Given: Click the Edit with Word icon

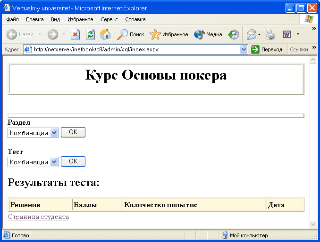Looking at the screenshot, I should (x=287, y=34).
